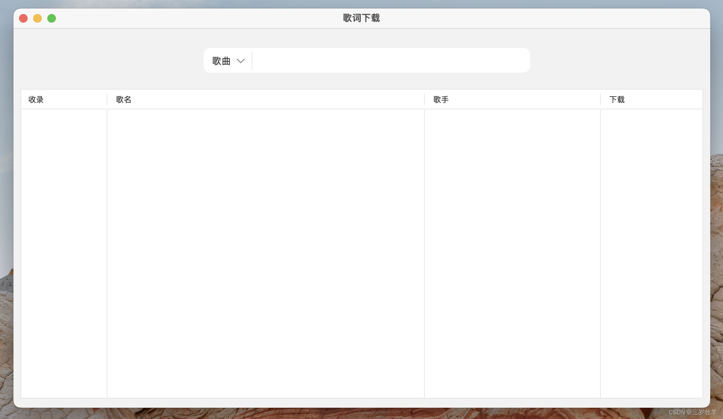Click vertical separator inside the search bar
Viewport: 723px width, 419px height.
point(252,61)
